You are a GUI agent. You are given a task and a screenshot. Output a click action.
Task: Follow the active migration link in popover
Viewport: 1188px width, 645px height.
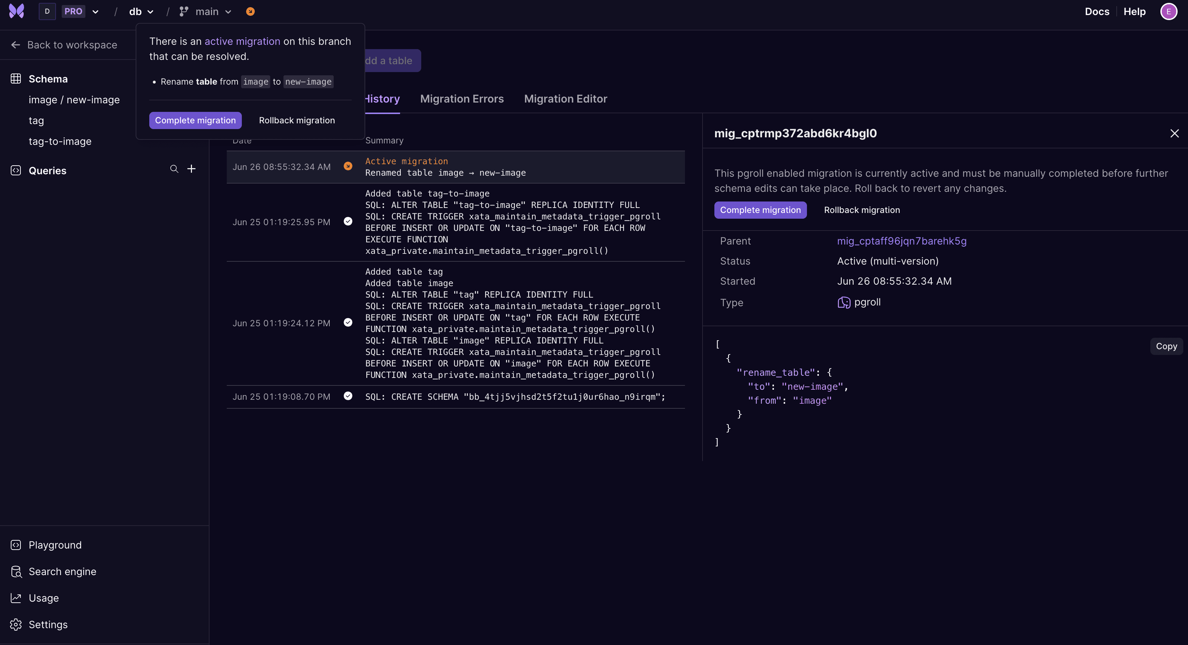click(x=242, y=42)
